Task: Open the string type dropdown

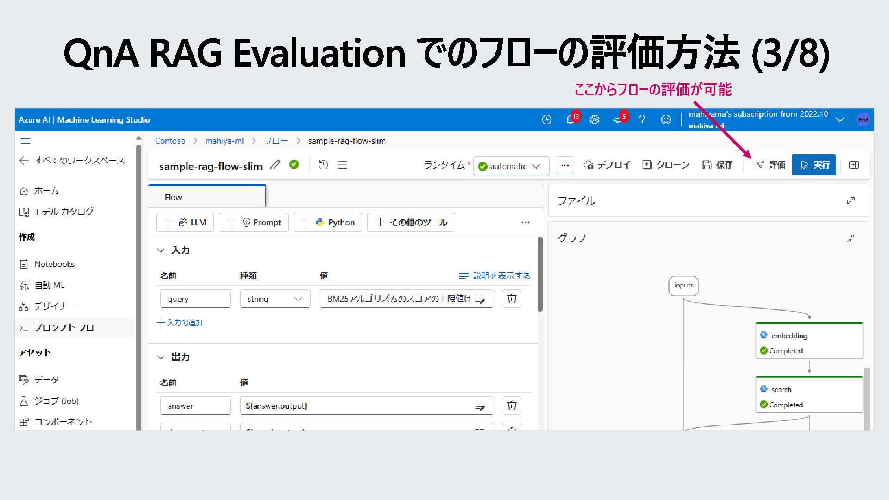Action: tap(275, 299)
